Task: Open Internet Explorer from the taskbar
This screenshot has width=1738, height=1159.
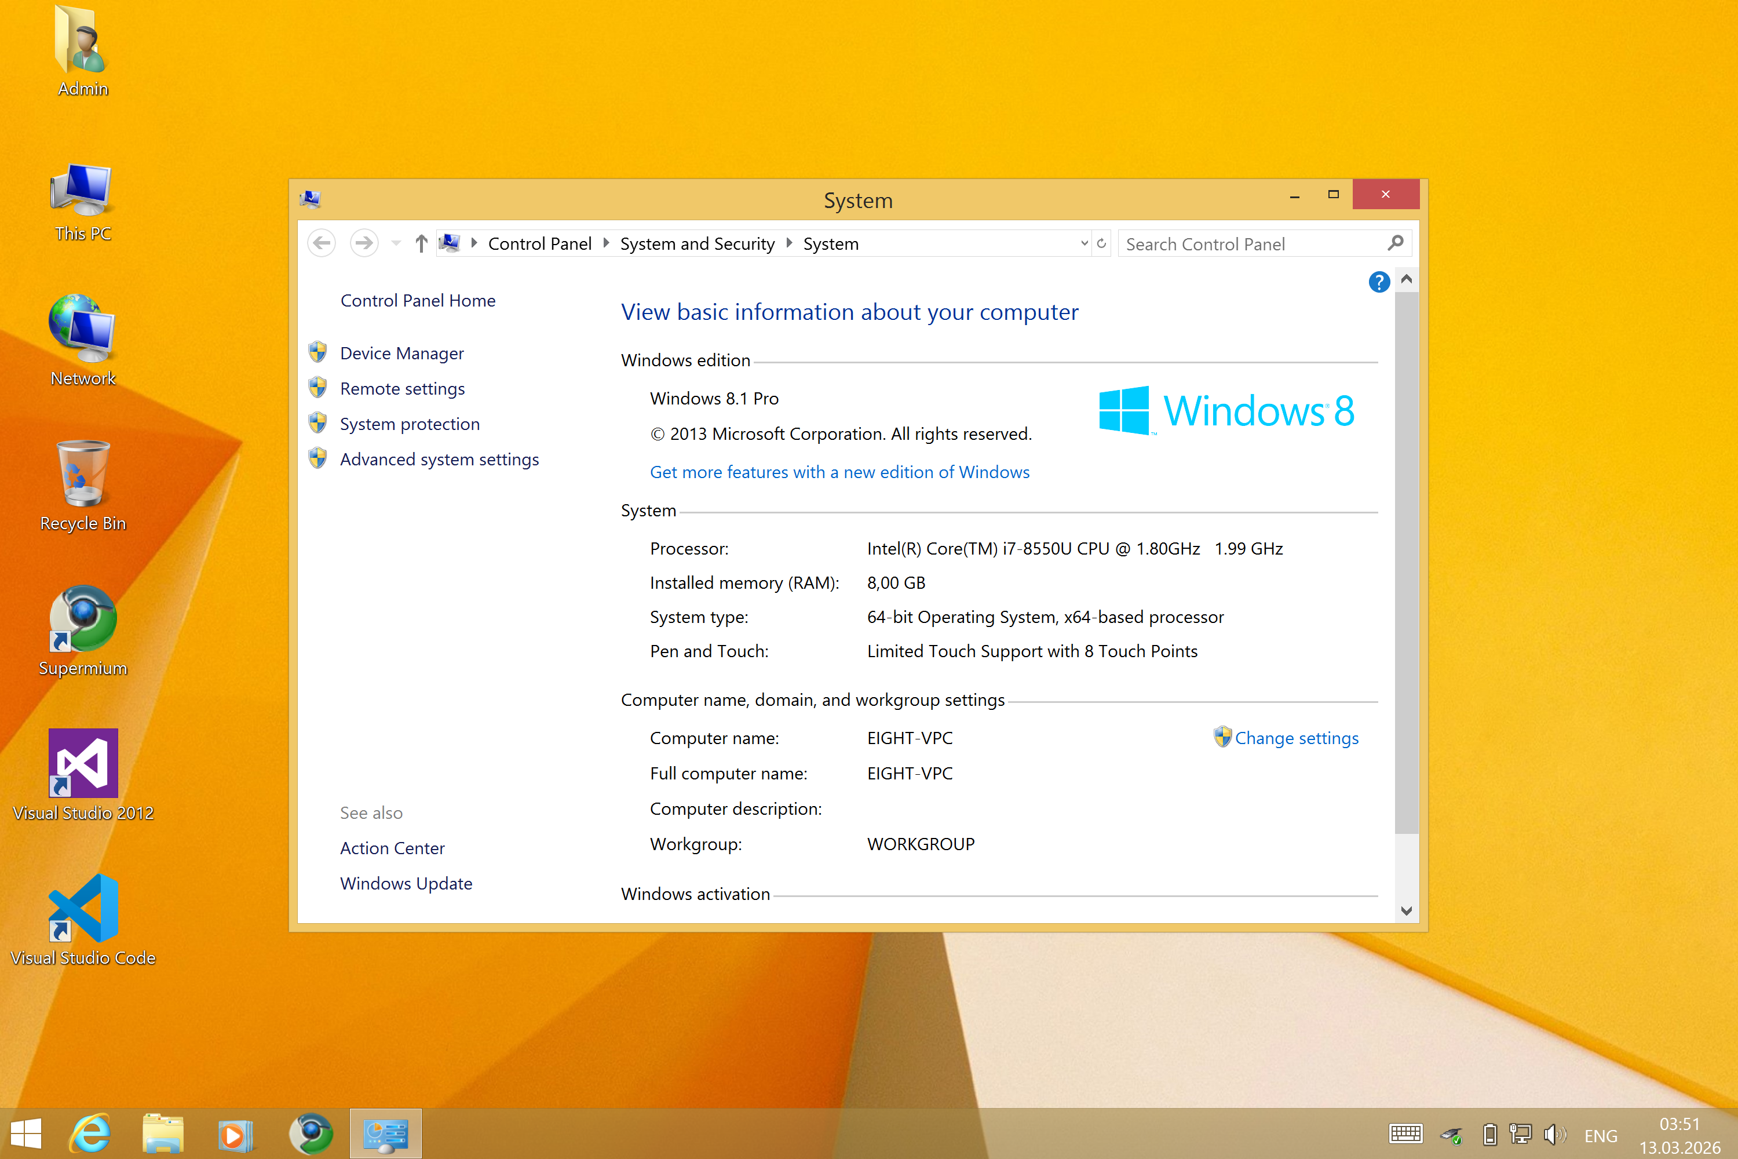Action: point(90,1134)
